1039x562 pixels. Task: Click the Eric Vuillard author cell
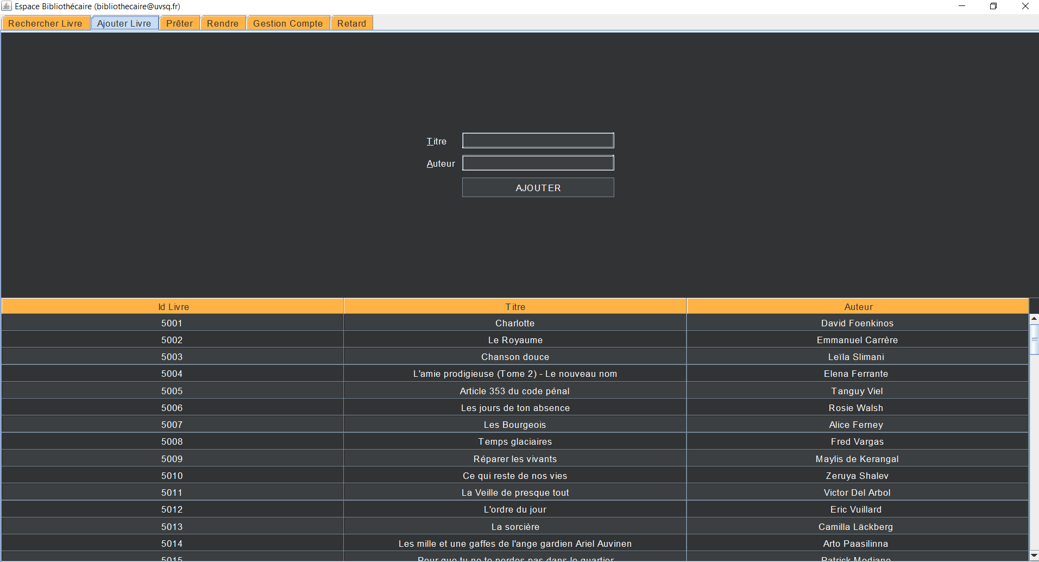[x=856, y=509]
